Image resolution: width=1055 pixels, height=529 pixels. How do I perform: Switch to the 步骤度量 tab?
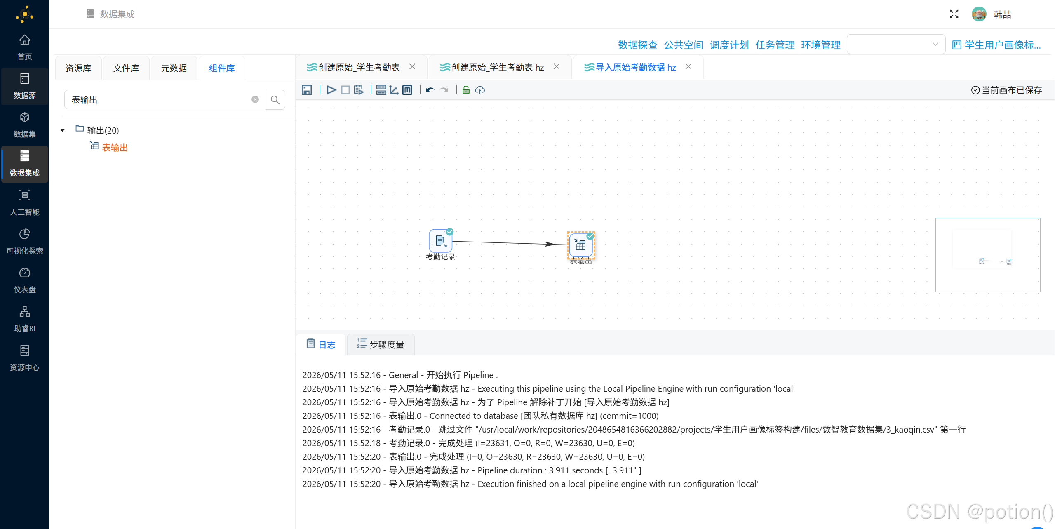coord(381,344)
